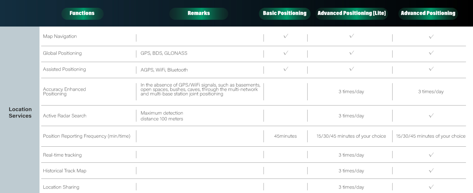Click Active Radar Search checkmark under Advanced Positioning

tap(431, 115)
